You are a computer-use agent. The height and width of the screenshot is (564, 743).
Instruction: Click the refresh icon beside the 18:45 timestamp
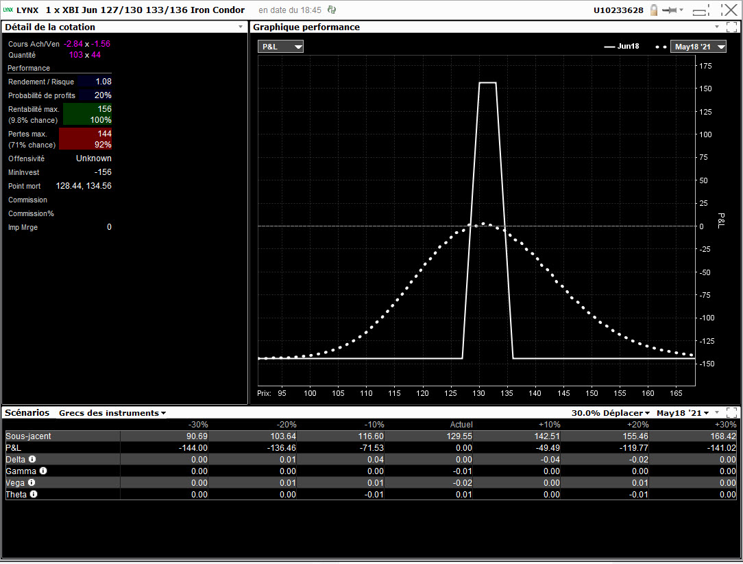tap(332, 10)
